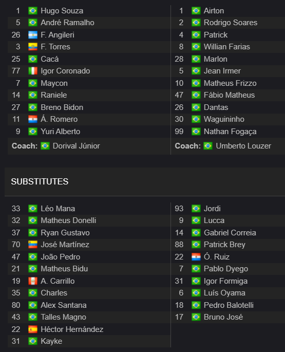Click Ecuador flag beside F. Torres
Image resolution: width=285 pixels, height=352 pixels.
click(33, 47)
